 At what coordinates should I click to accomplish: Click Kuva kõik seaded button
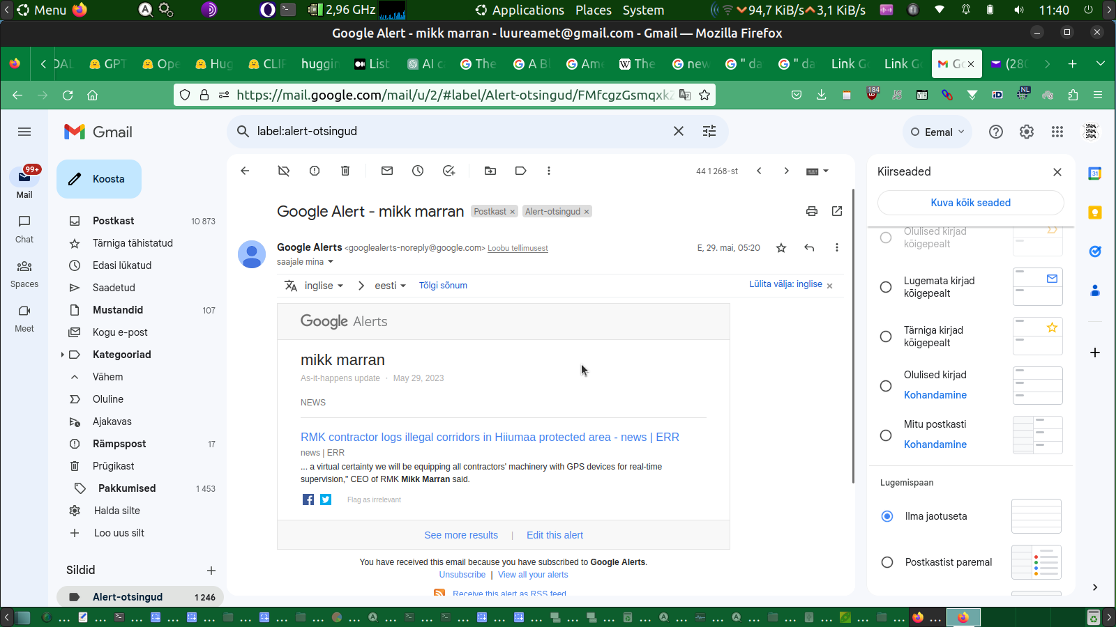point(971,203)
